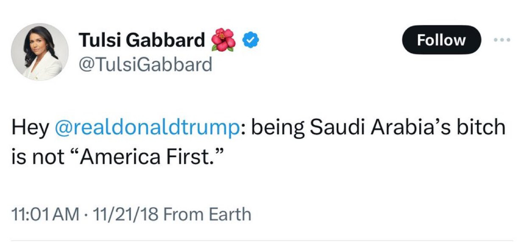Click the word "First." in the tweet
Viewport: 524px width, 242px height.
pos(196,157)
